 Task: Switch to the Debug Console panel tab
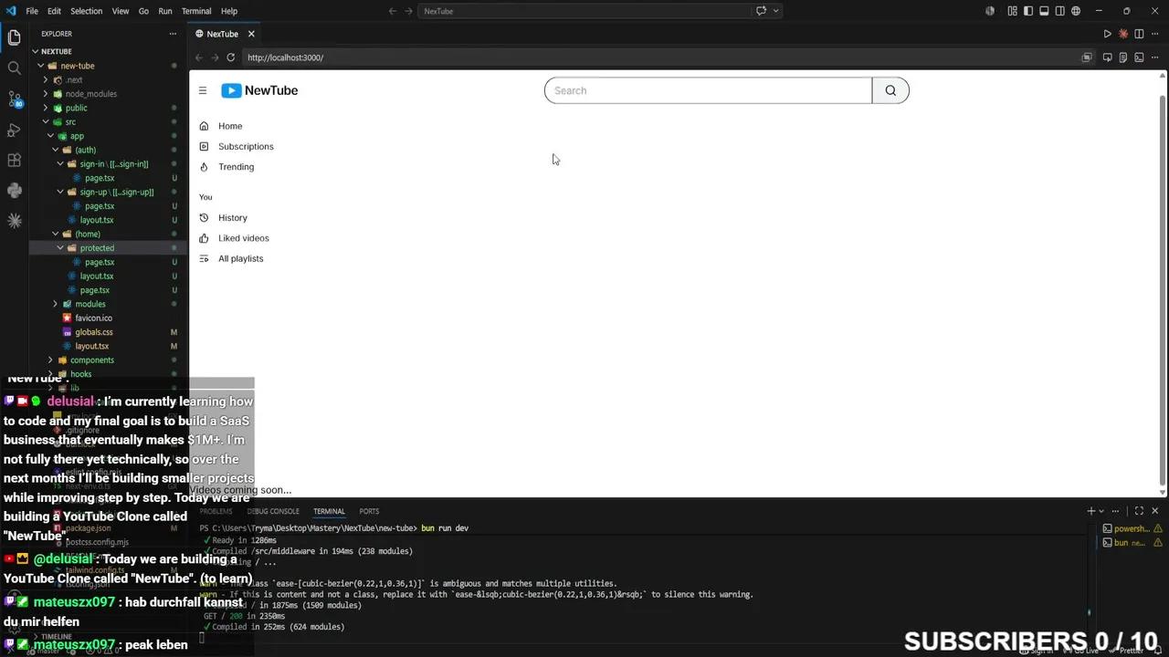click(x=273, y=511)
